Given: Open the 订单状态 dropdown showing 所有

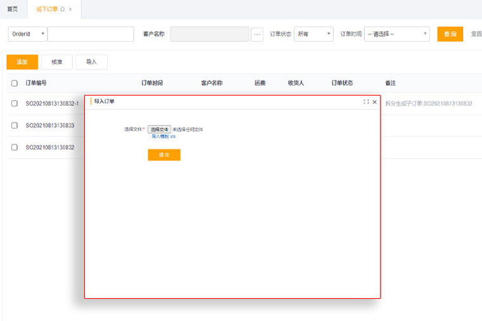Looking at the screenshot, I should (x=313, y=34).
